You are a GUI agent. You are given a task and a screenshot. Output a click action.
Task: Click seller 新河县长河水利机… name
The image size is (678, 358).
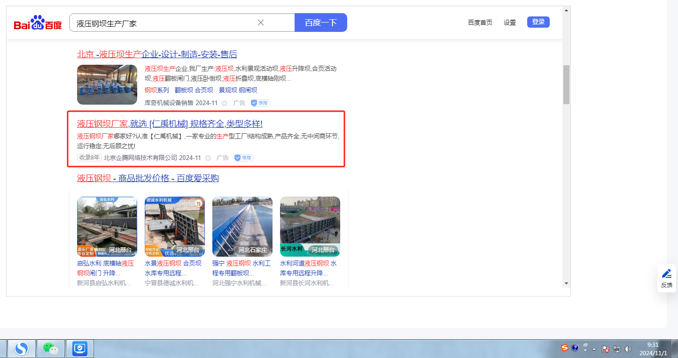[x=307, y=283]
